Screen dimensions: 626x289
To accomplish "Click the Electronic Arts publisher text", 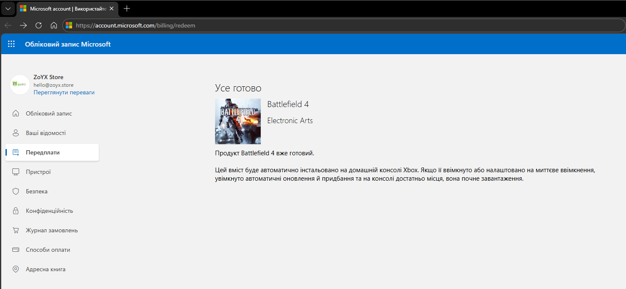I will click(290, 121).
